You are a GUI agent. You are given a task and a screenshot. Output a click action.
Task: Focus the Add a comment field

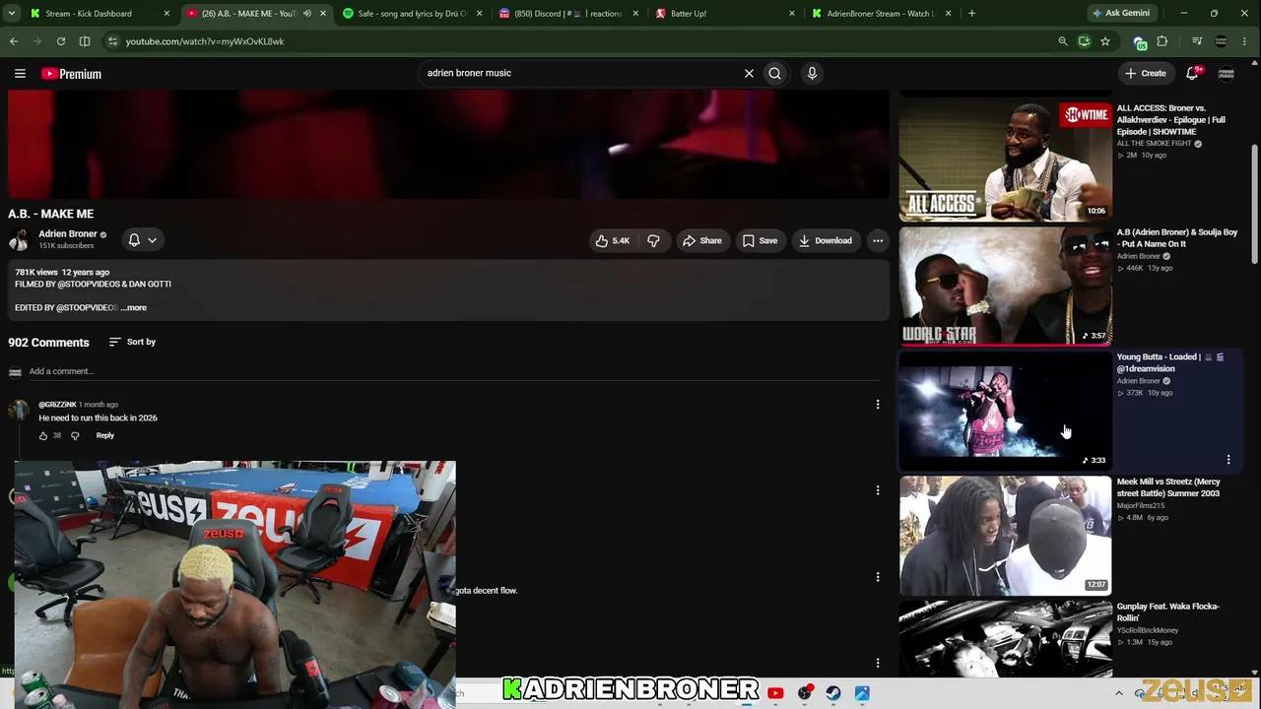(453, 371)
